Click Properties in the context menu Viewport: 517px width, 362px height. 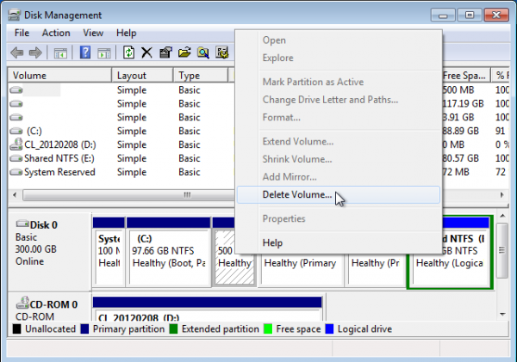tap(339, 219)
